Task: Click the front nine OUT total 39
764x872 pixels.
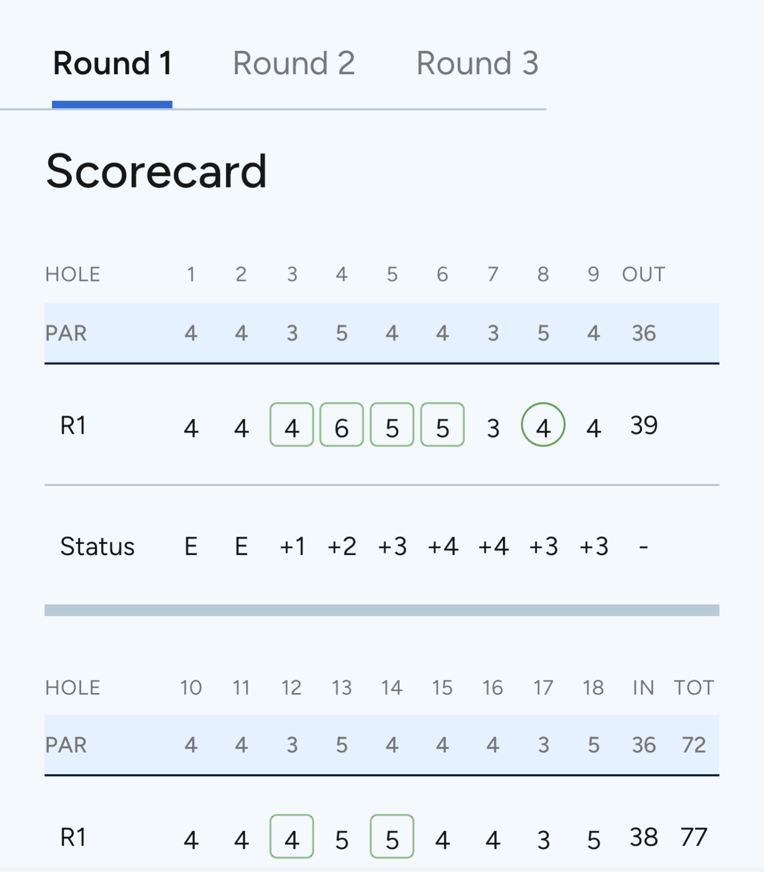Action: point(643,425)
